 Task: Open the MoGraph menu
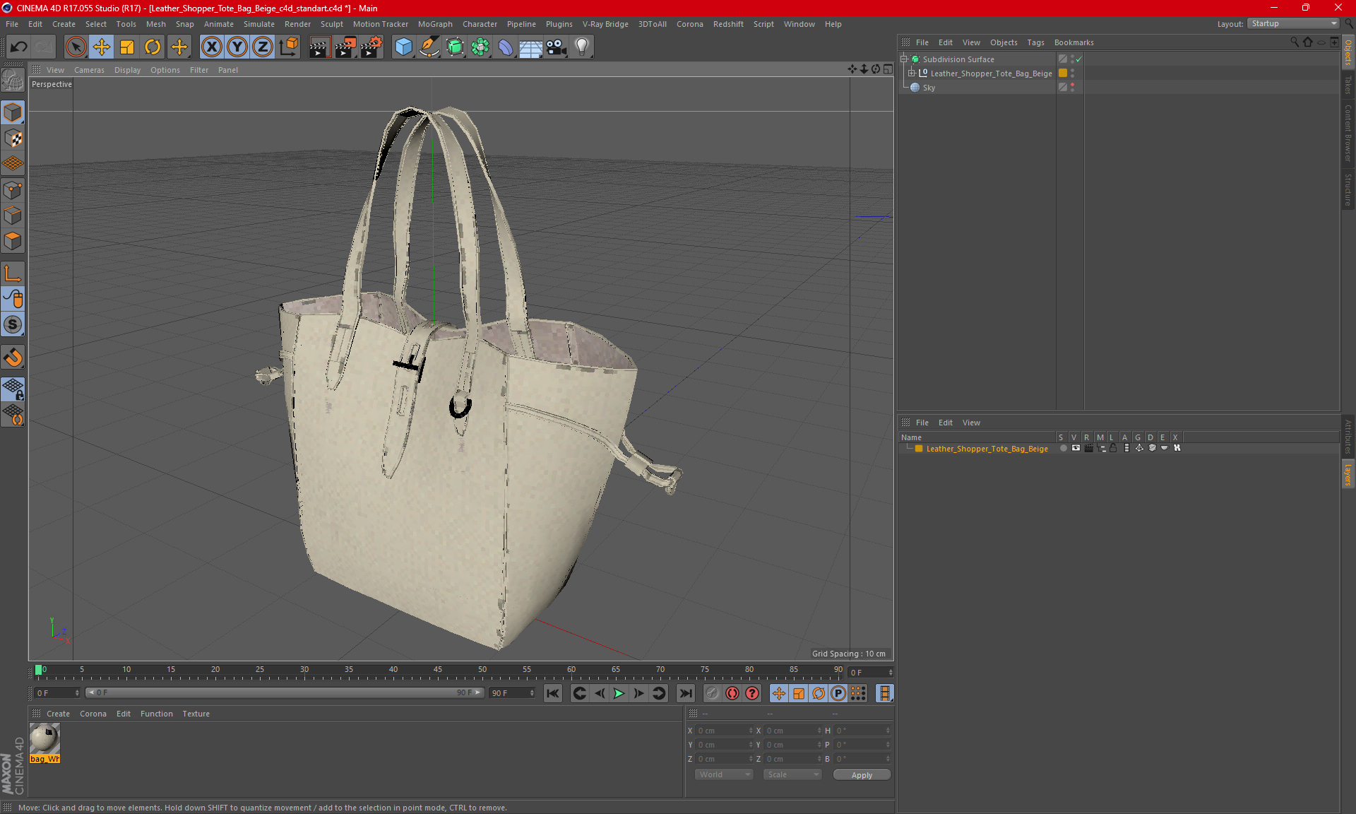(434, 24)
